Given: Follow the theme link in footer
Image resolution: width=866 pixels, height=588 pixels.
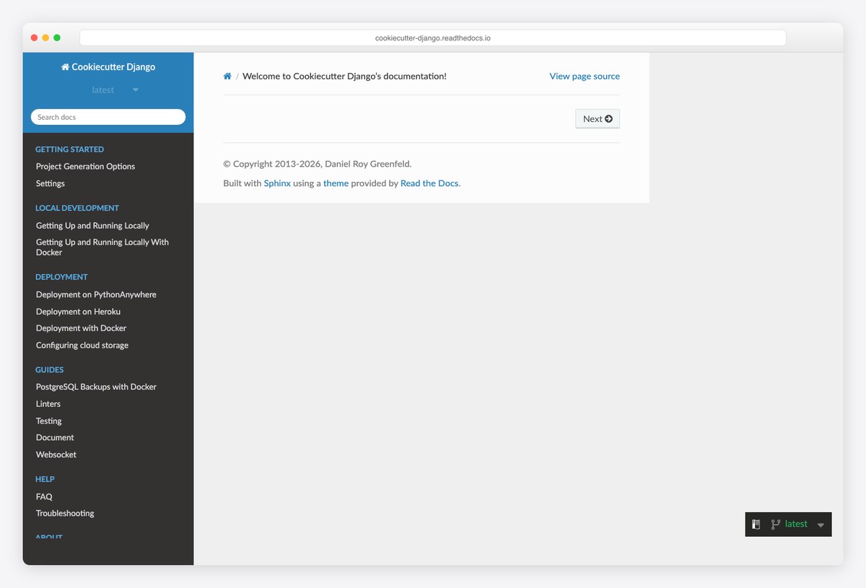Looking at the screenshot, I should click(336, 183).
